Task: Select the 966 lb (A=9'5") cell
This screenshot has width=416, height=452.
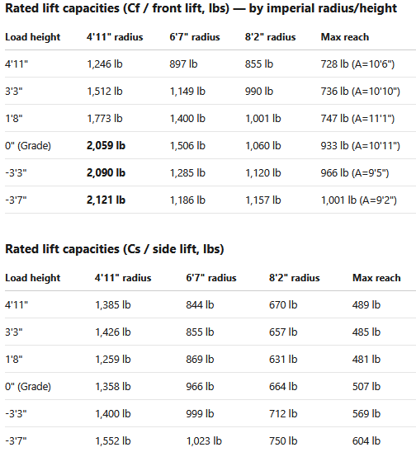Action: 355,173
